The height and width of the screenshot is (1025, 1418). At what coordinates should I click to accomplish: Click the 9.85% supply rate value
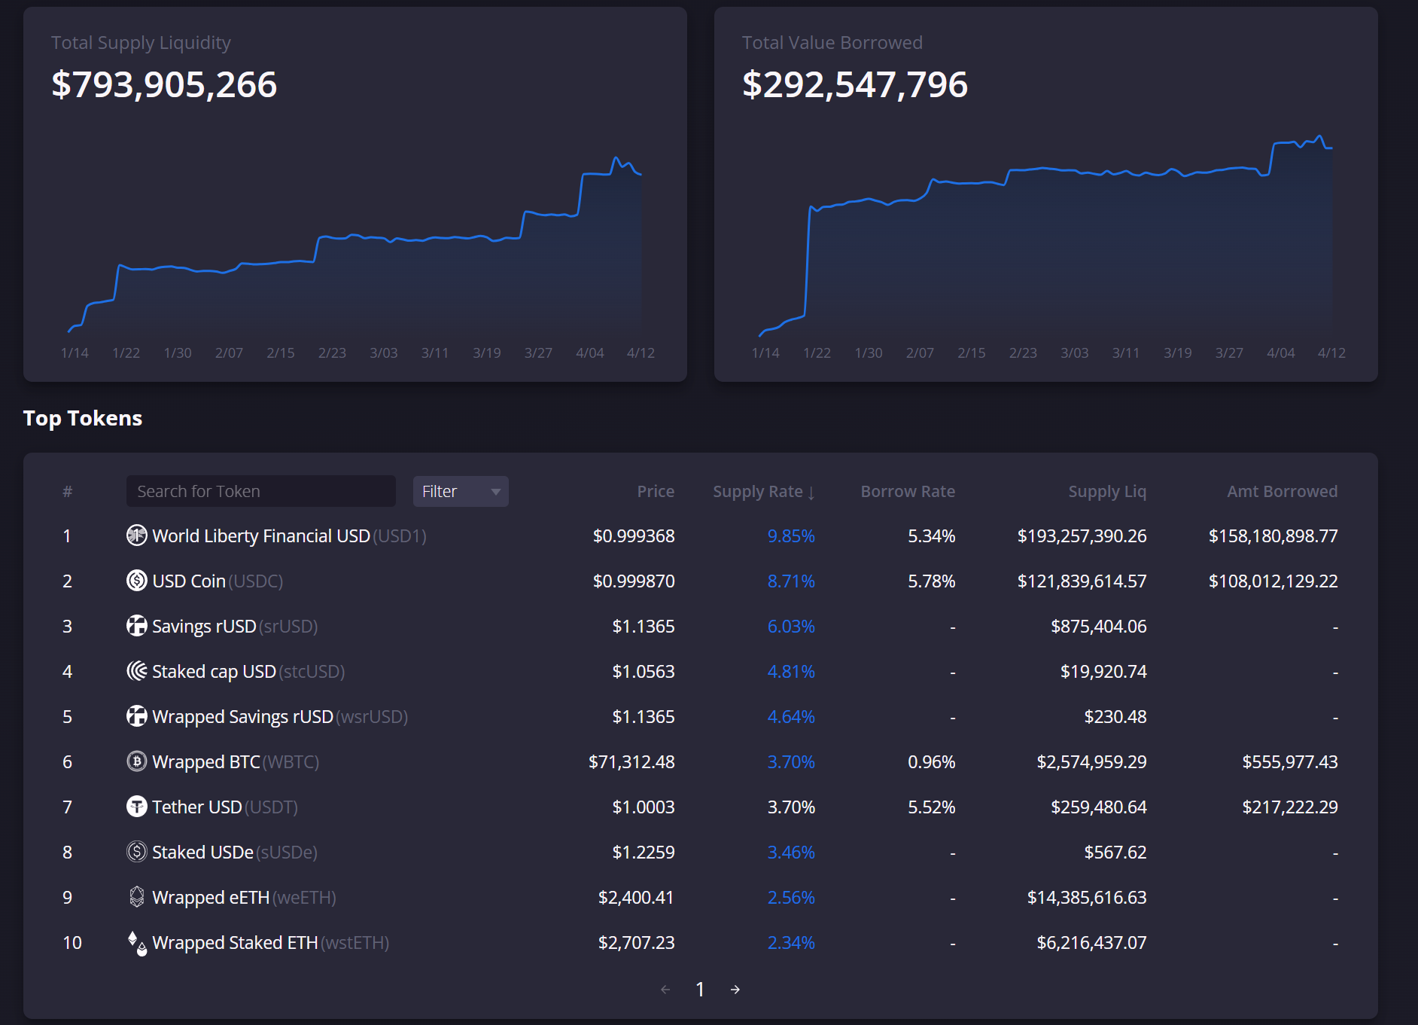[x=791, y=535]
